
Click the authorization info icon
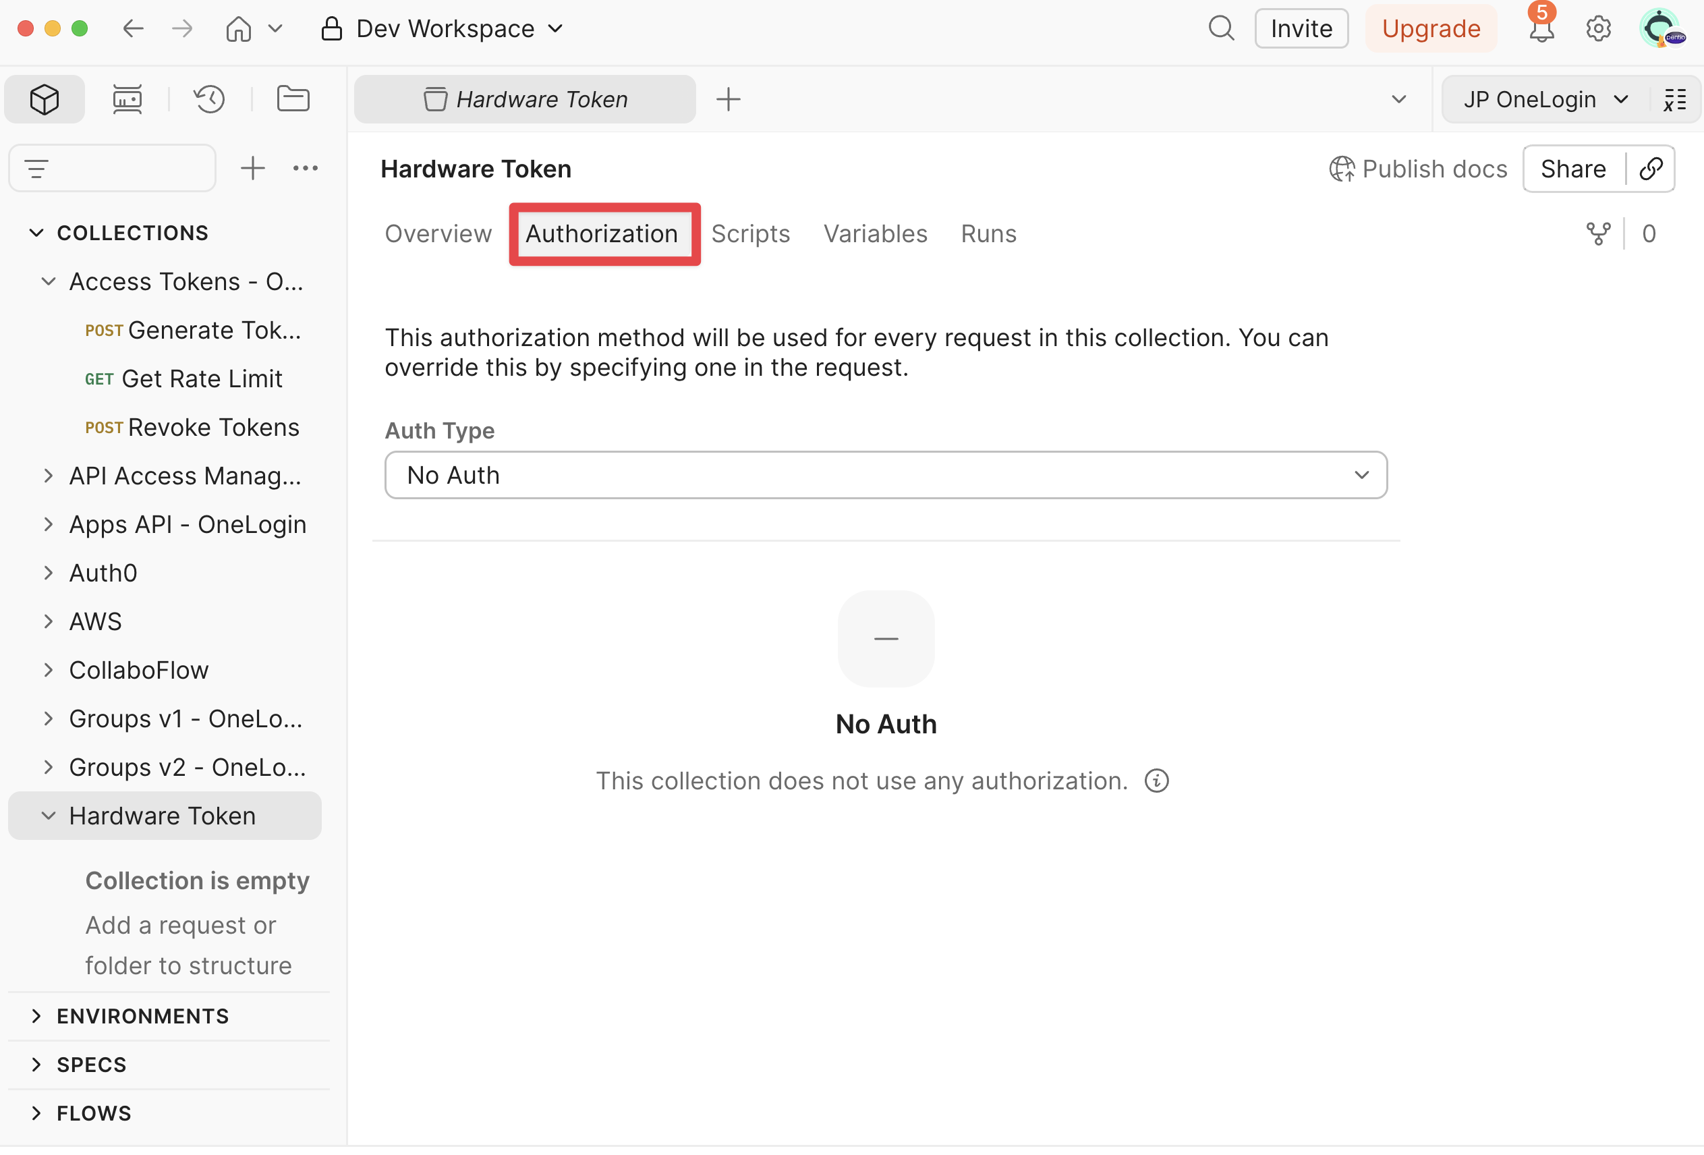tap(1156, 781)
